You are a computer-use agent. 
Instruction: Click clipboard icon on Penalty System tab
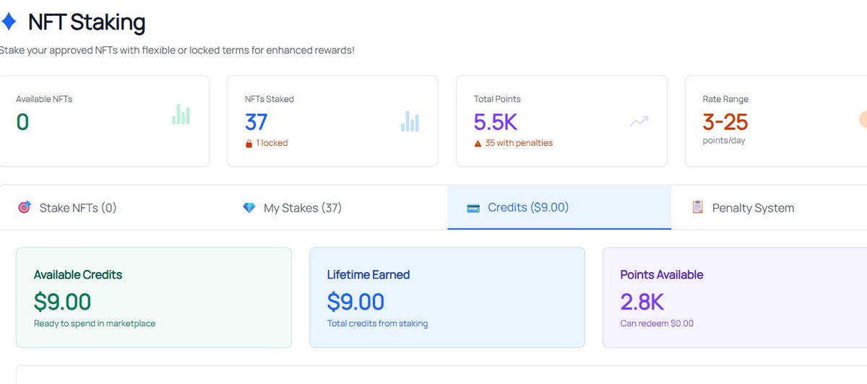tap(698, 207)
